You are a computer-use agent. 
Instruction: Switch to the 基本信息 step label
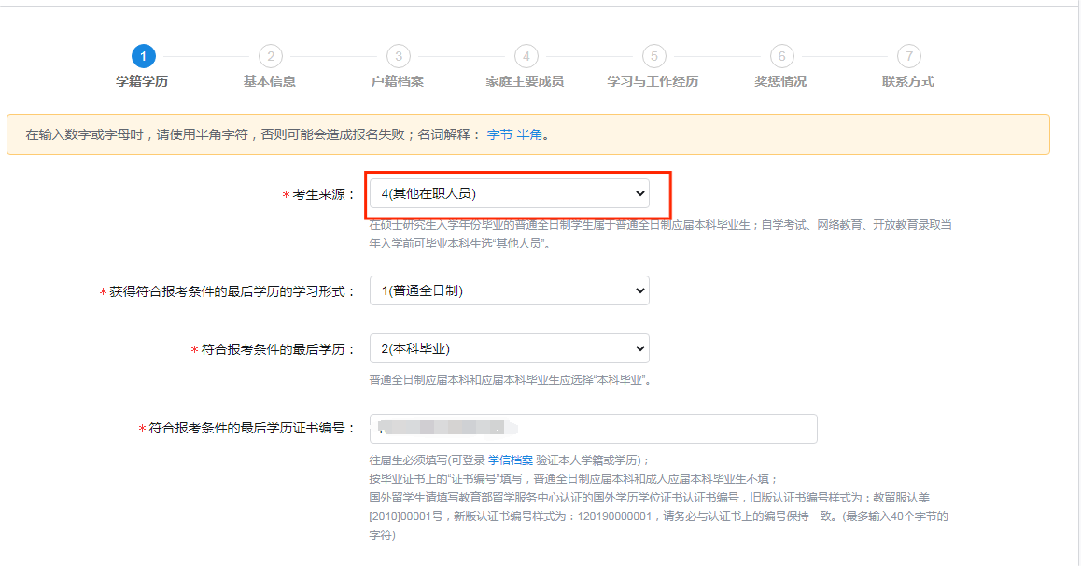point(270,81)
